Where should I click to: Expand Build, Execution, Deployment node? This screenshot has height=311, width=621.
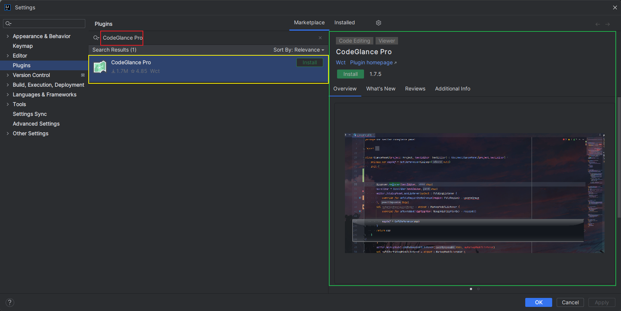pyautogui.click(x=7, y=85)
